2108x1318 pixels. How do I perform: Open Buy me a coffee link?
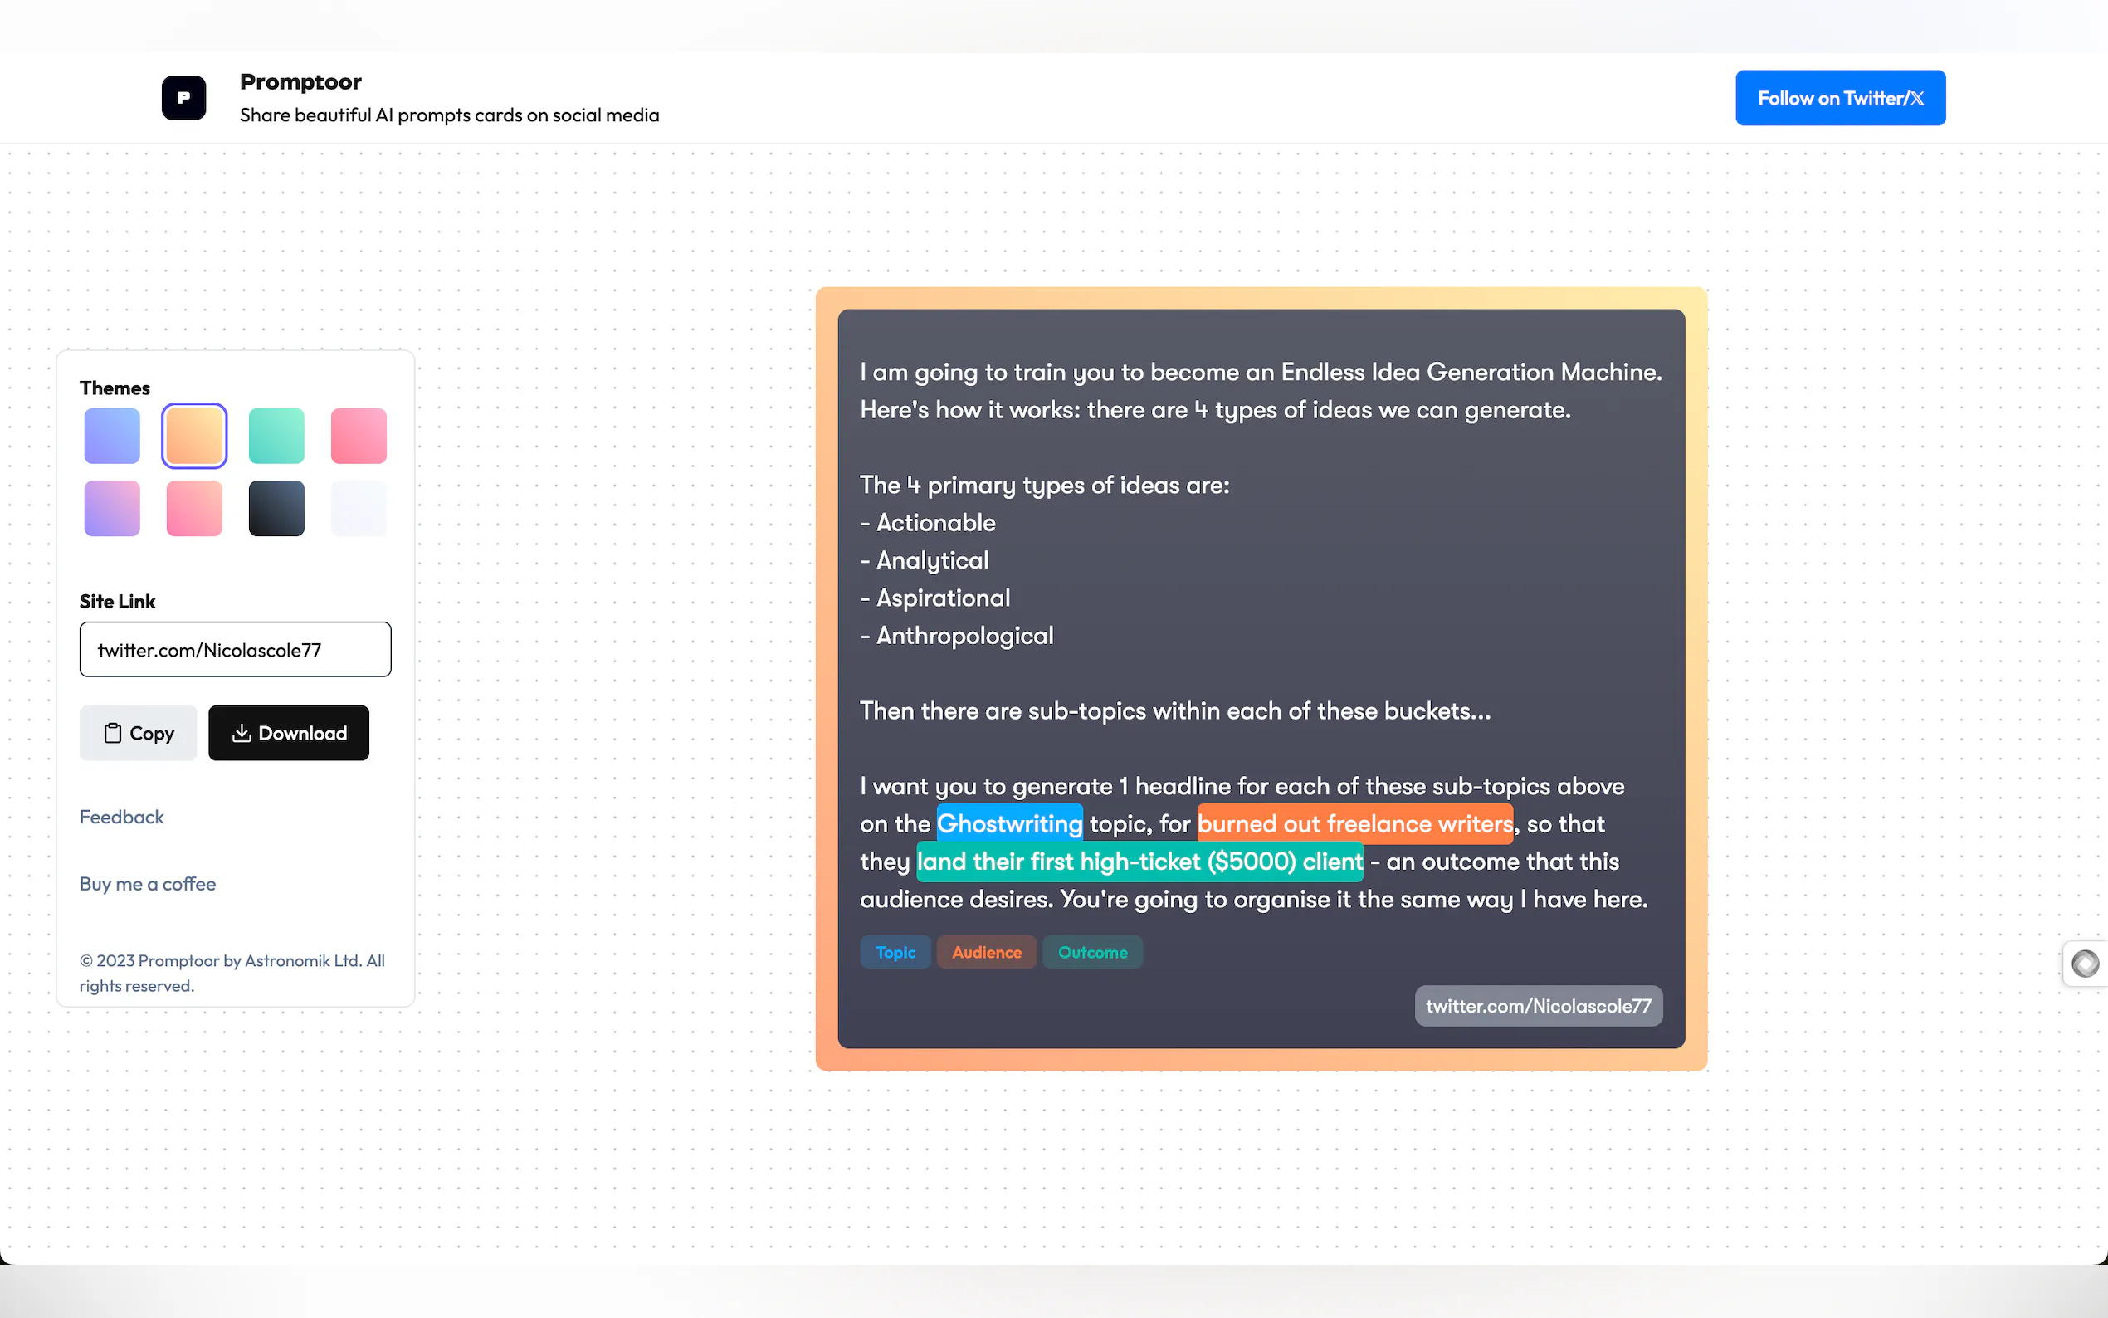pos(147,884)
